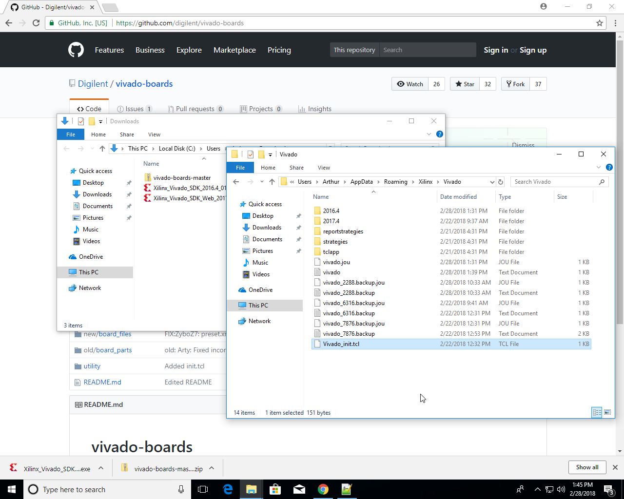The image size is (624, 499).
Task: Open help icon in Vivado explorer window
Action: (x=609, y=167)
